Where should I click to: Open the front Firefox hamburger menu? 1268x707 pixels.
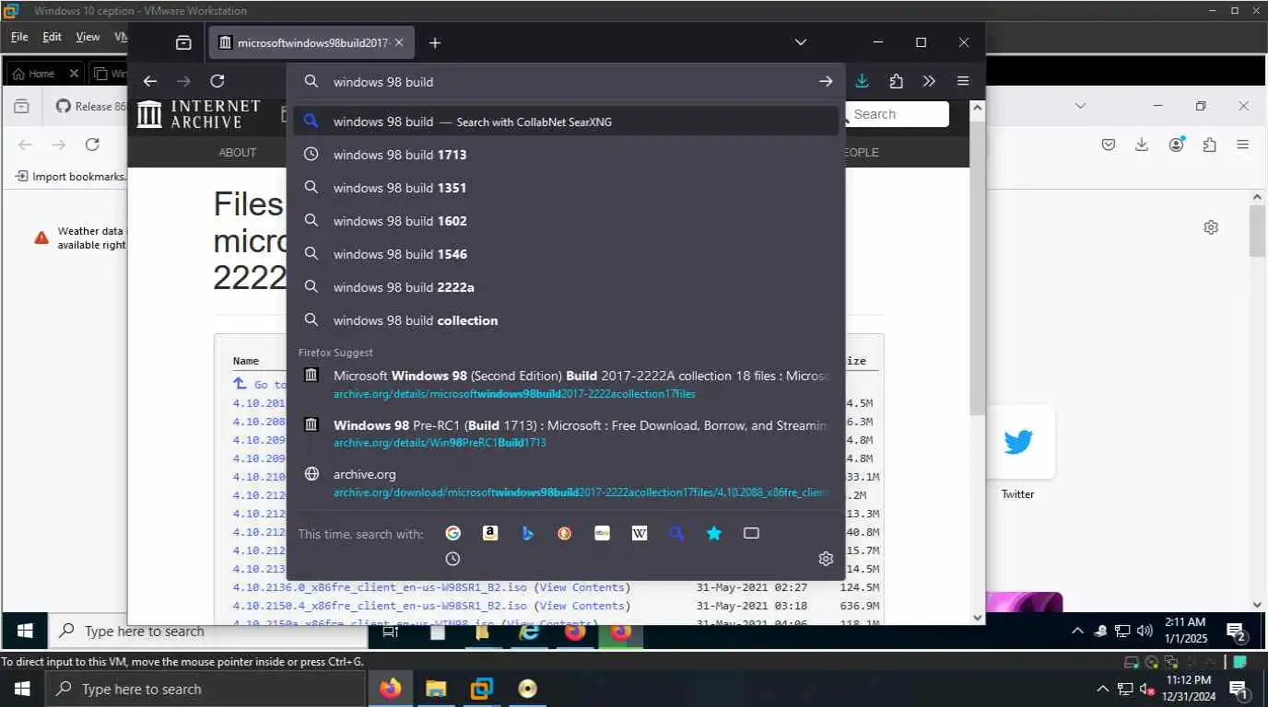[963, 81]
